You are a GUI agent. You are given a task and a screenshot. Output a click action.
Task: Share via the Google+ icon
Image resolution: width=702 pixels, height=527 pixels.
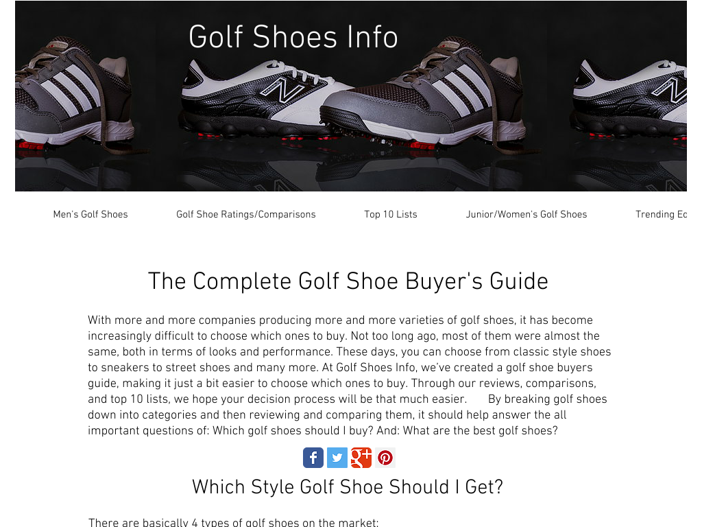[x=361, y=458]
